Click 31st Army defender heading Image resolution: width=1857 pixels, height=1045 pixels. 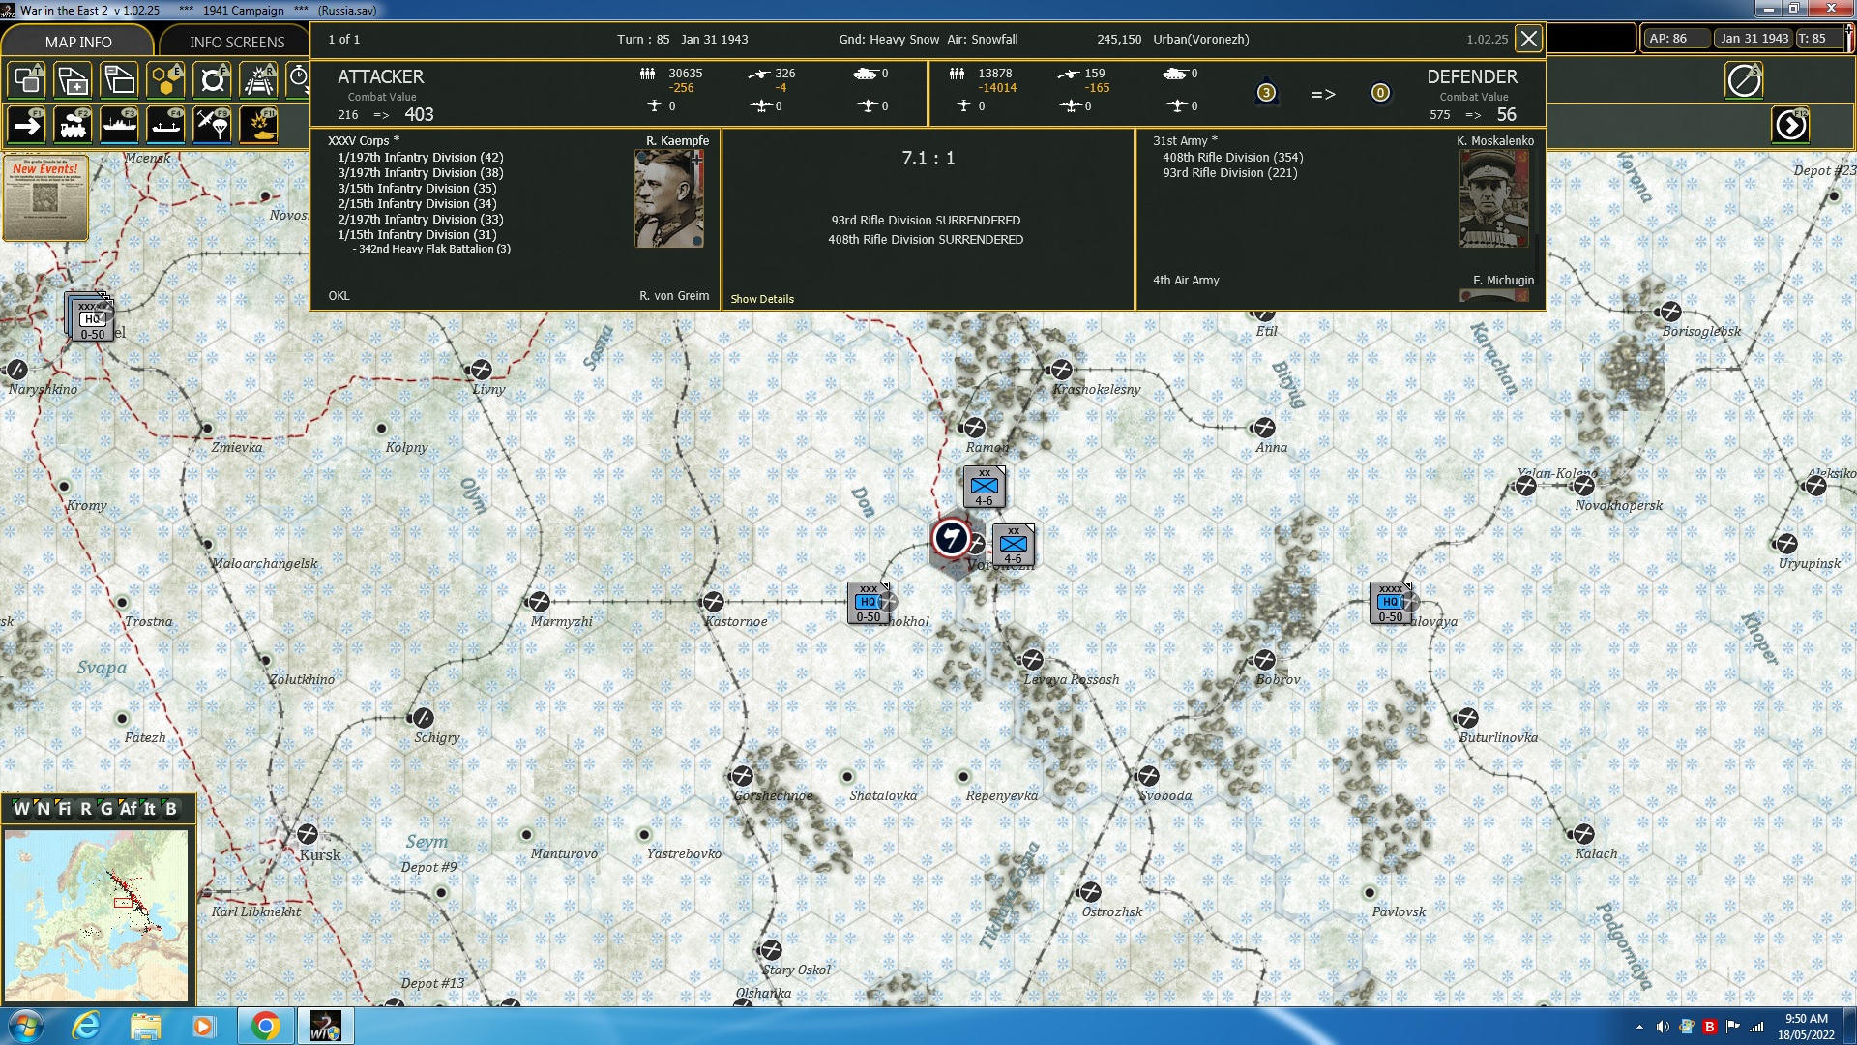pyautogui.click(x=1185, y=141)
